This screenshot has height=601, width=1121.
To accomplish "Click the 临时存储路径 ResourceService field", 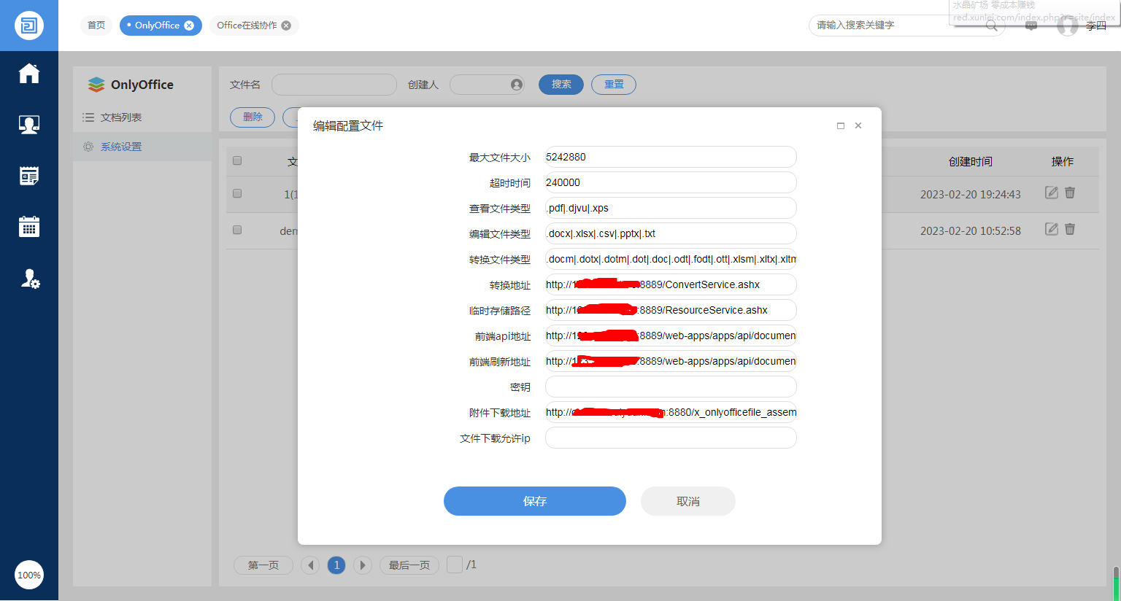I will pyautogui.click(x=671, y=310).
